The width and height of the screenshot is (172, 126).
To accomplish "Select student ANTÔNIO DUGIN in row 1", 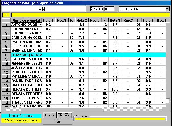I will point(26,25).
